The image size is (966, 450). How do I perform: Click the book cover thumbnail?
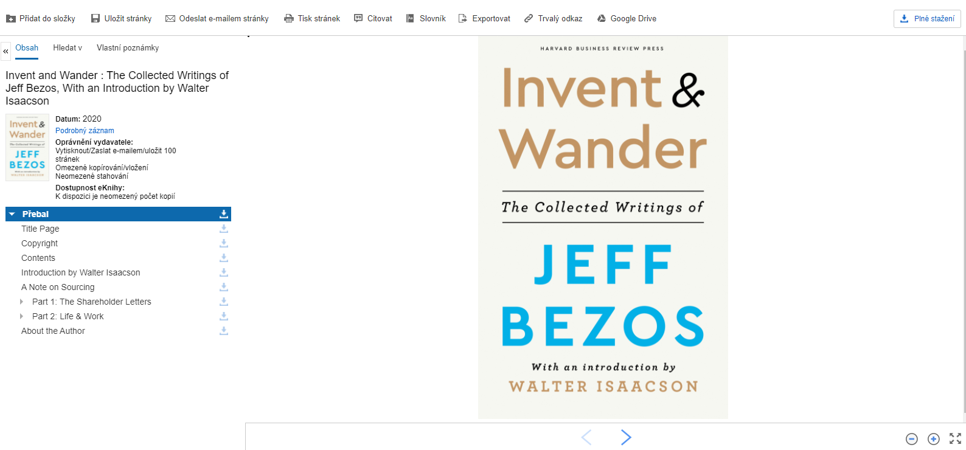pos(27,148)
